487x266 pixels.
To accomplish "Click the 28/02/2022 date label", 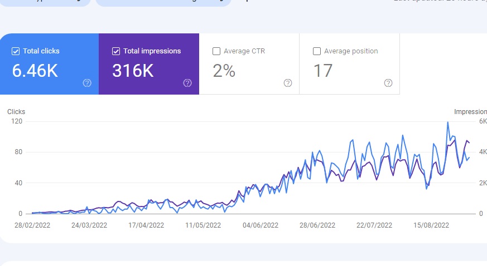I will coord(33,225).
